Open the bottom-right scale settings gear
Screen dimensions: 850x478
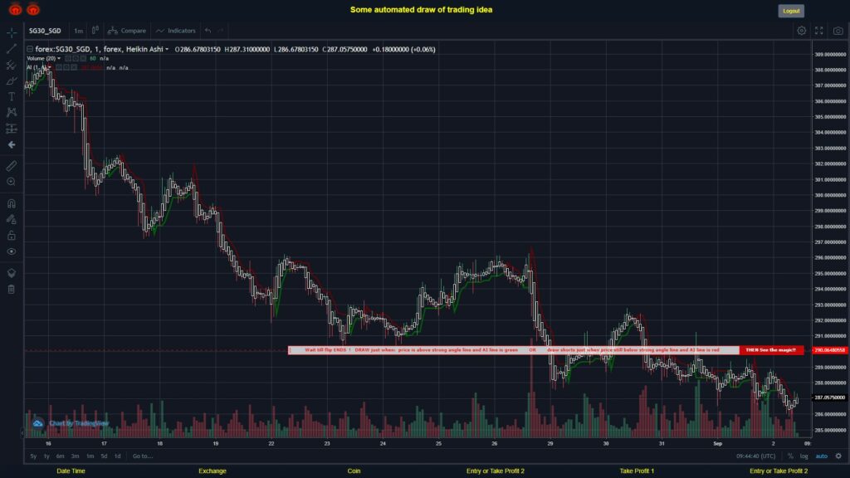(838, 456)
